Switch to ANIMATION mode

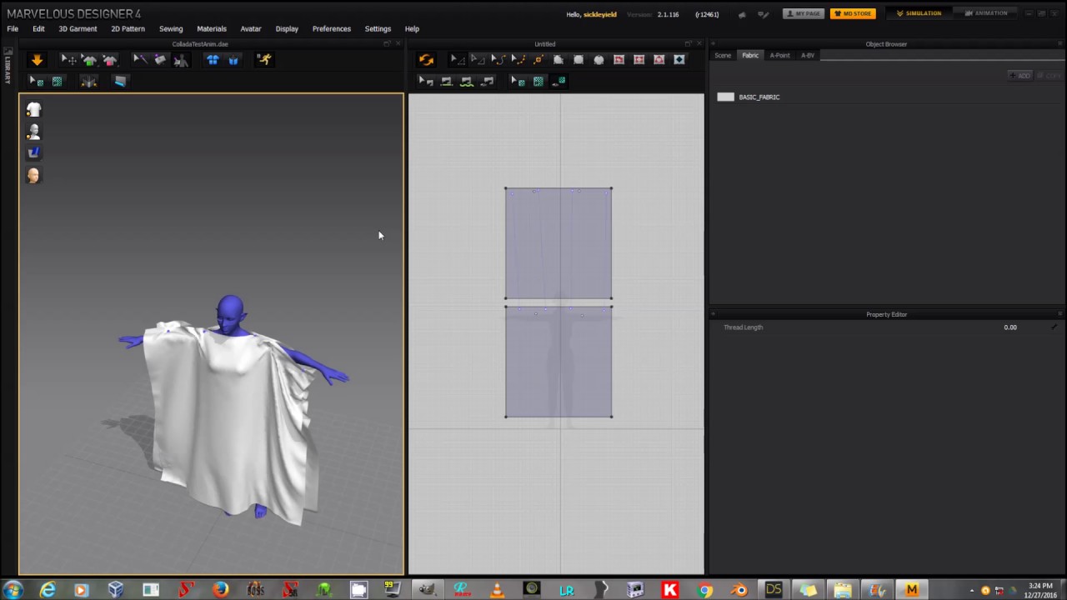pyautogui.click(x=985, y=13)
